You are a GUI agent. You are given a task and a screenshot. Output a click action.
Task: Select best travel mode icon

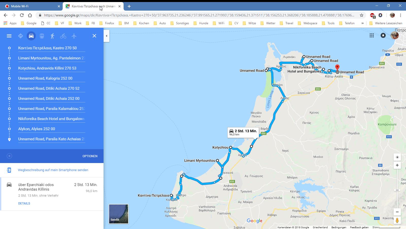pos(21,36)
